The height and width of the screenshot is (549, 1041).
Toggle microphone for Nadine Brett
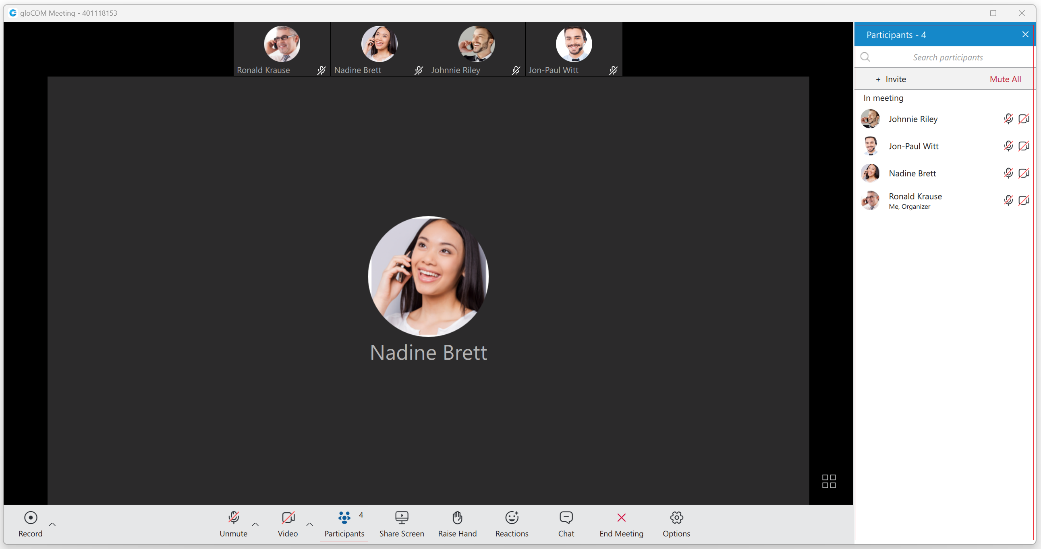[x=1007, y=173]
